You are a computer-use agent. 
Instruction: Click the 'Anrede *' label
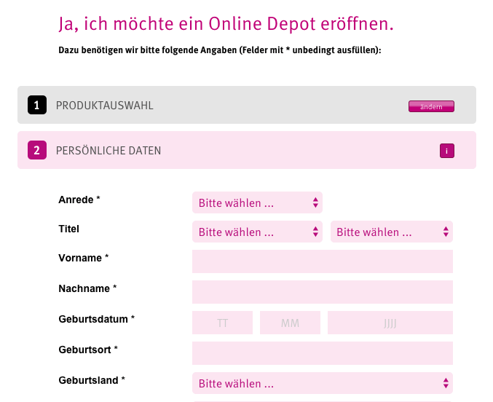tap(79, 200)
